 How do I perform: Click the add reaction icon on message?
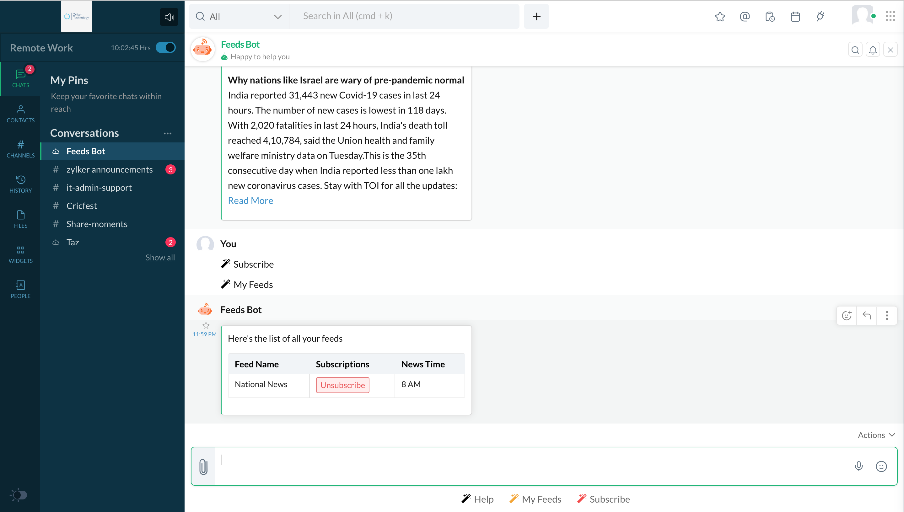tap(846, 315)
